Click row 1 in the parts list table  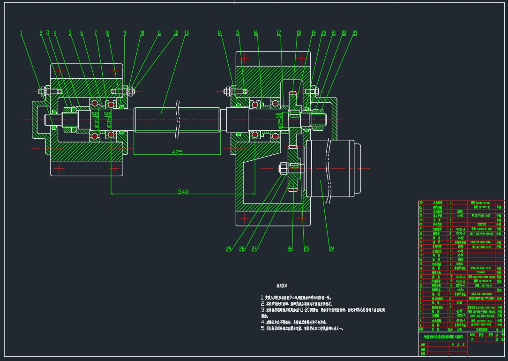pyautogui.click(x=461, y=325)
